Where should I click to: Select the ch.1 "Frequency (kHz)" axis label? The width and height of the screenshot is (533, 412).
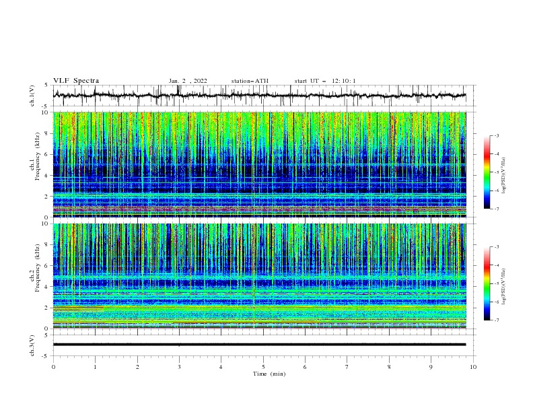click(37, 155)
